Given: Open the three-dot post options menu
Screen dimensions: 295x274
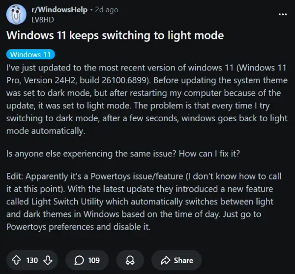Looking at the screenshot, I should point(282,15).
